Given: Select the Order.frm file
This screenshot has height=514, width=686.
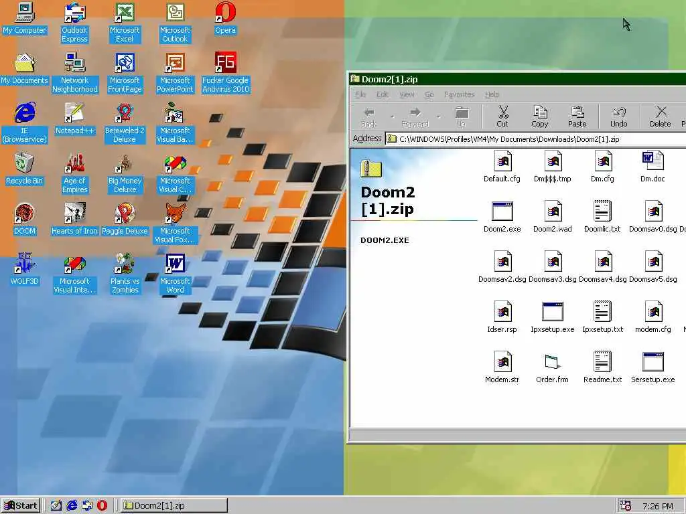Looking at the screenshot, I should (x=552, y=367).
